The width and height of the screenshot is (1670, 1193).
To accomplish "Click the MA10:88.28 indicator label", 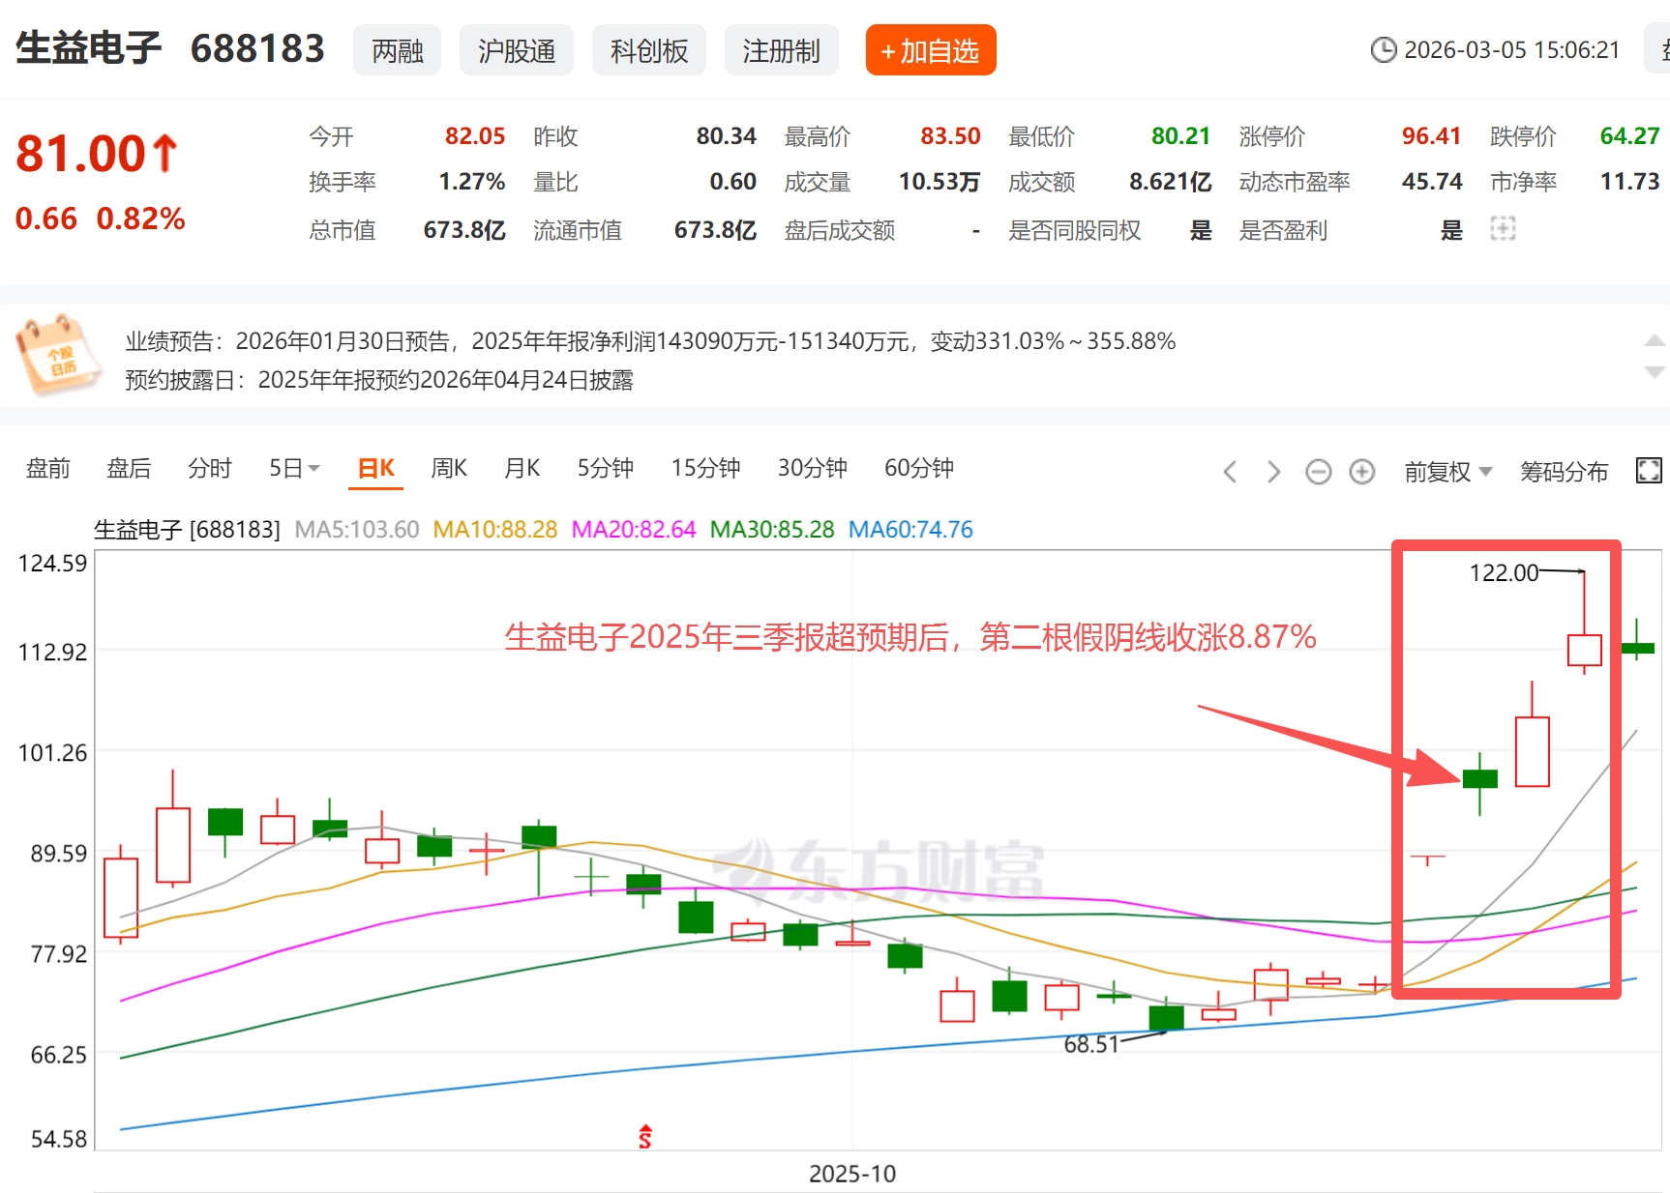I will tap(495, 530).
